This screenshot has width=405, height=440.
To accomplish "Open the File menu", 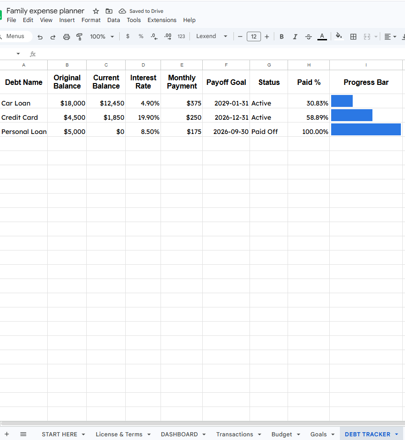I will click(x=11, y=20).
